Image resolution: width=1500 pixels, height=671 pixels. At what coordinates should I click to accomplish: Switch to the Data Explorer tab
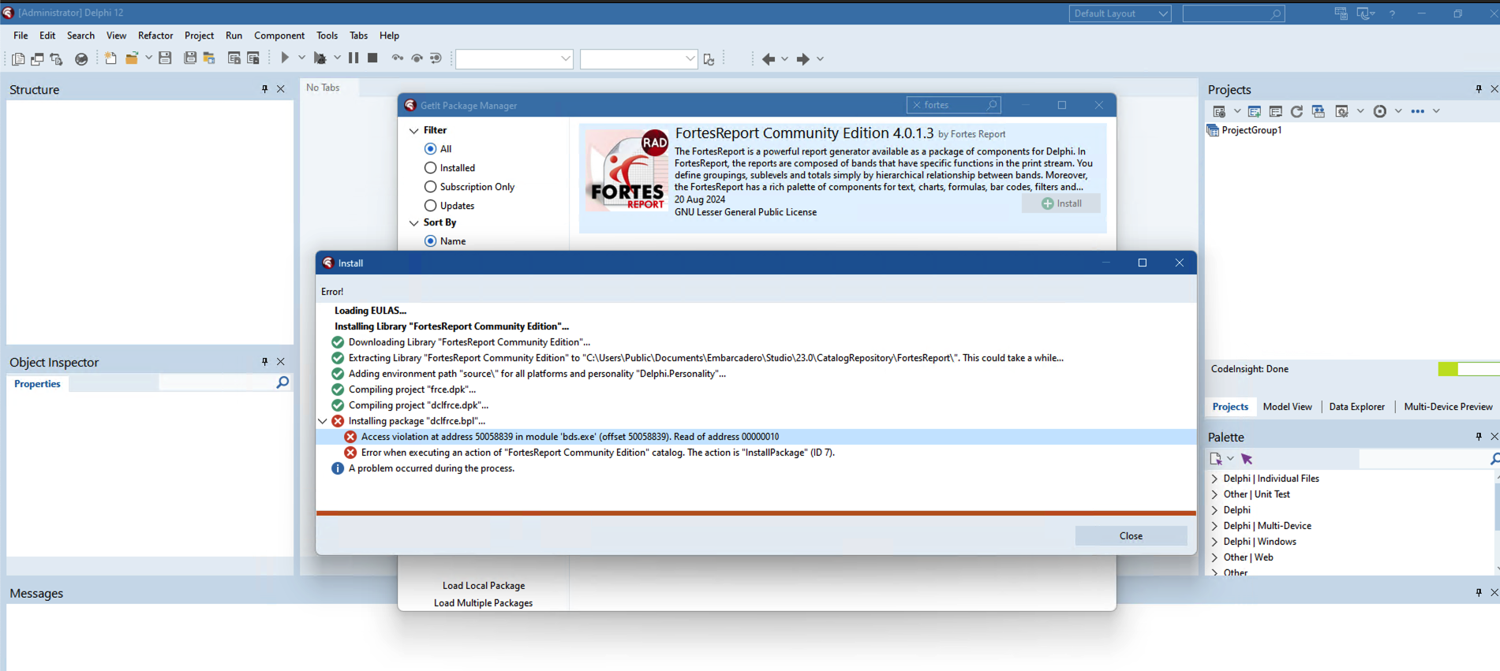tap(1356, 407)
